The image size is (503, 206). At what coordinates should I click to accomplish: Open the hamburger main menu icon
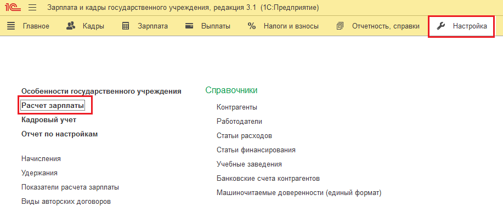(32, 7)
